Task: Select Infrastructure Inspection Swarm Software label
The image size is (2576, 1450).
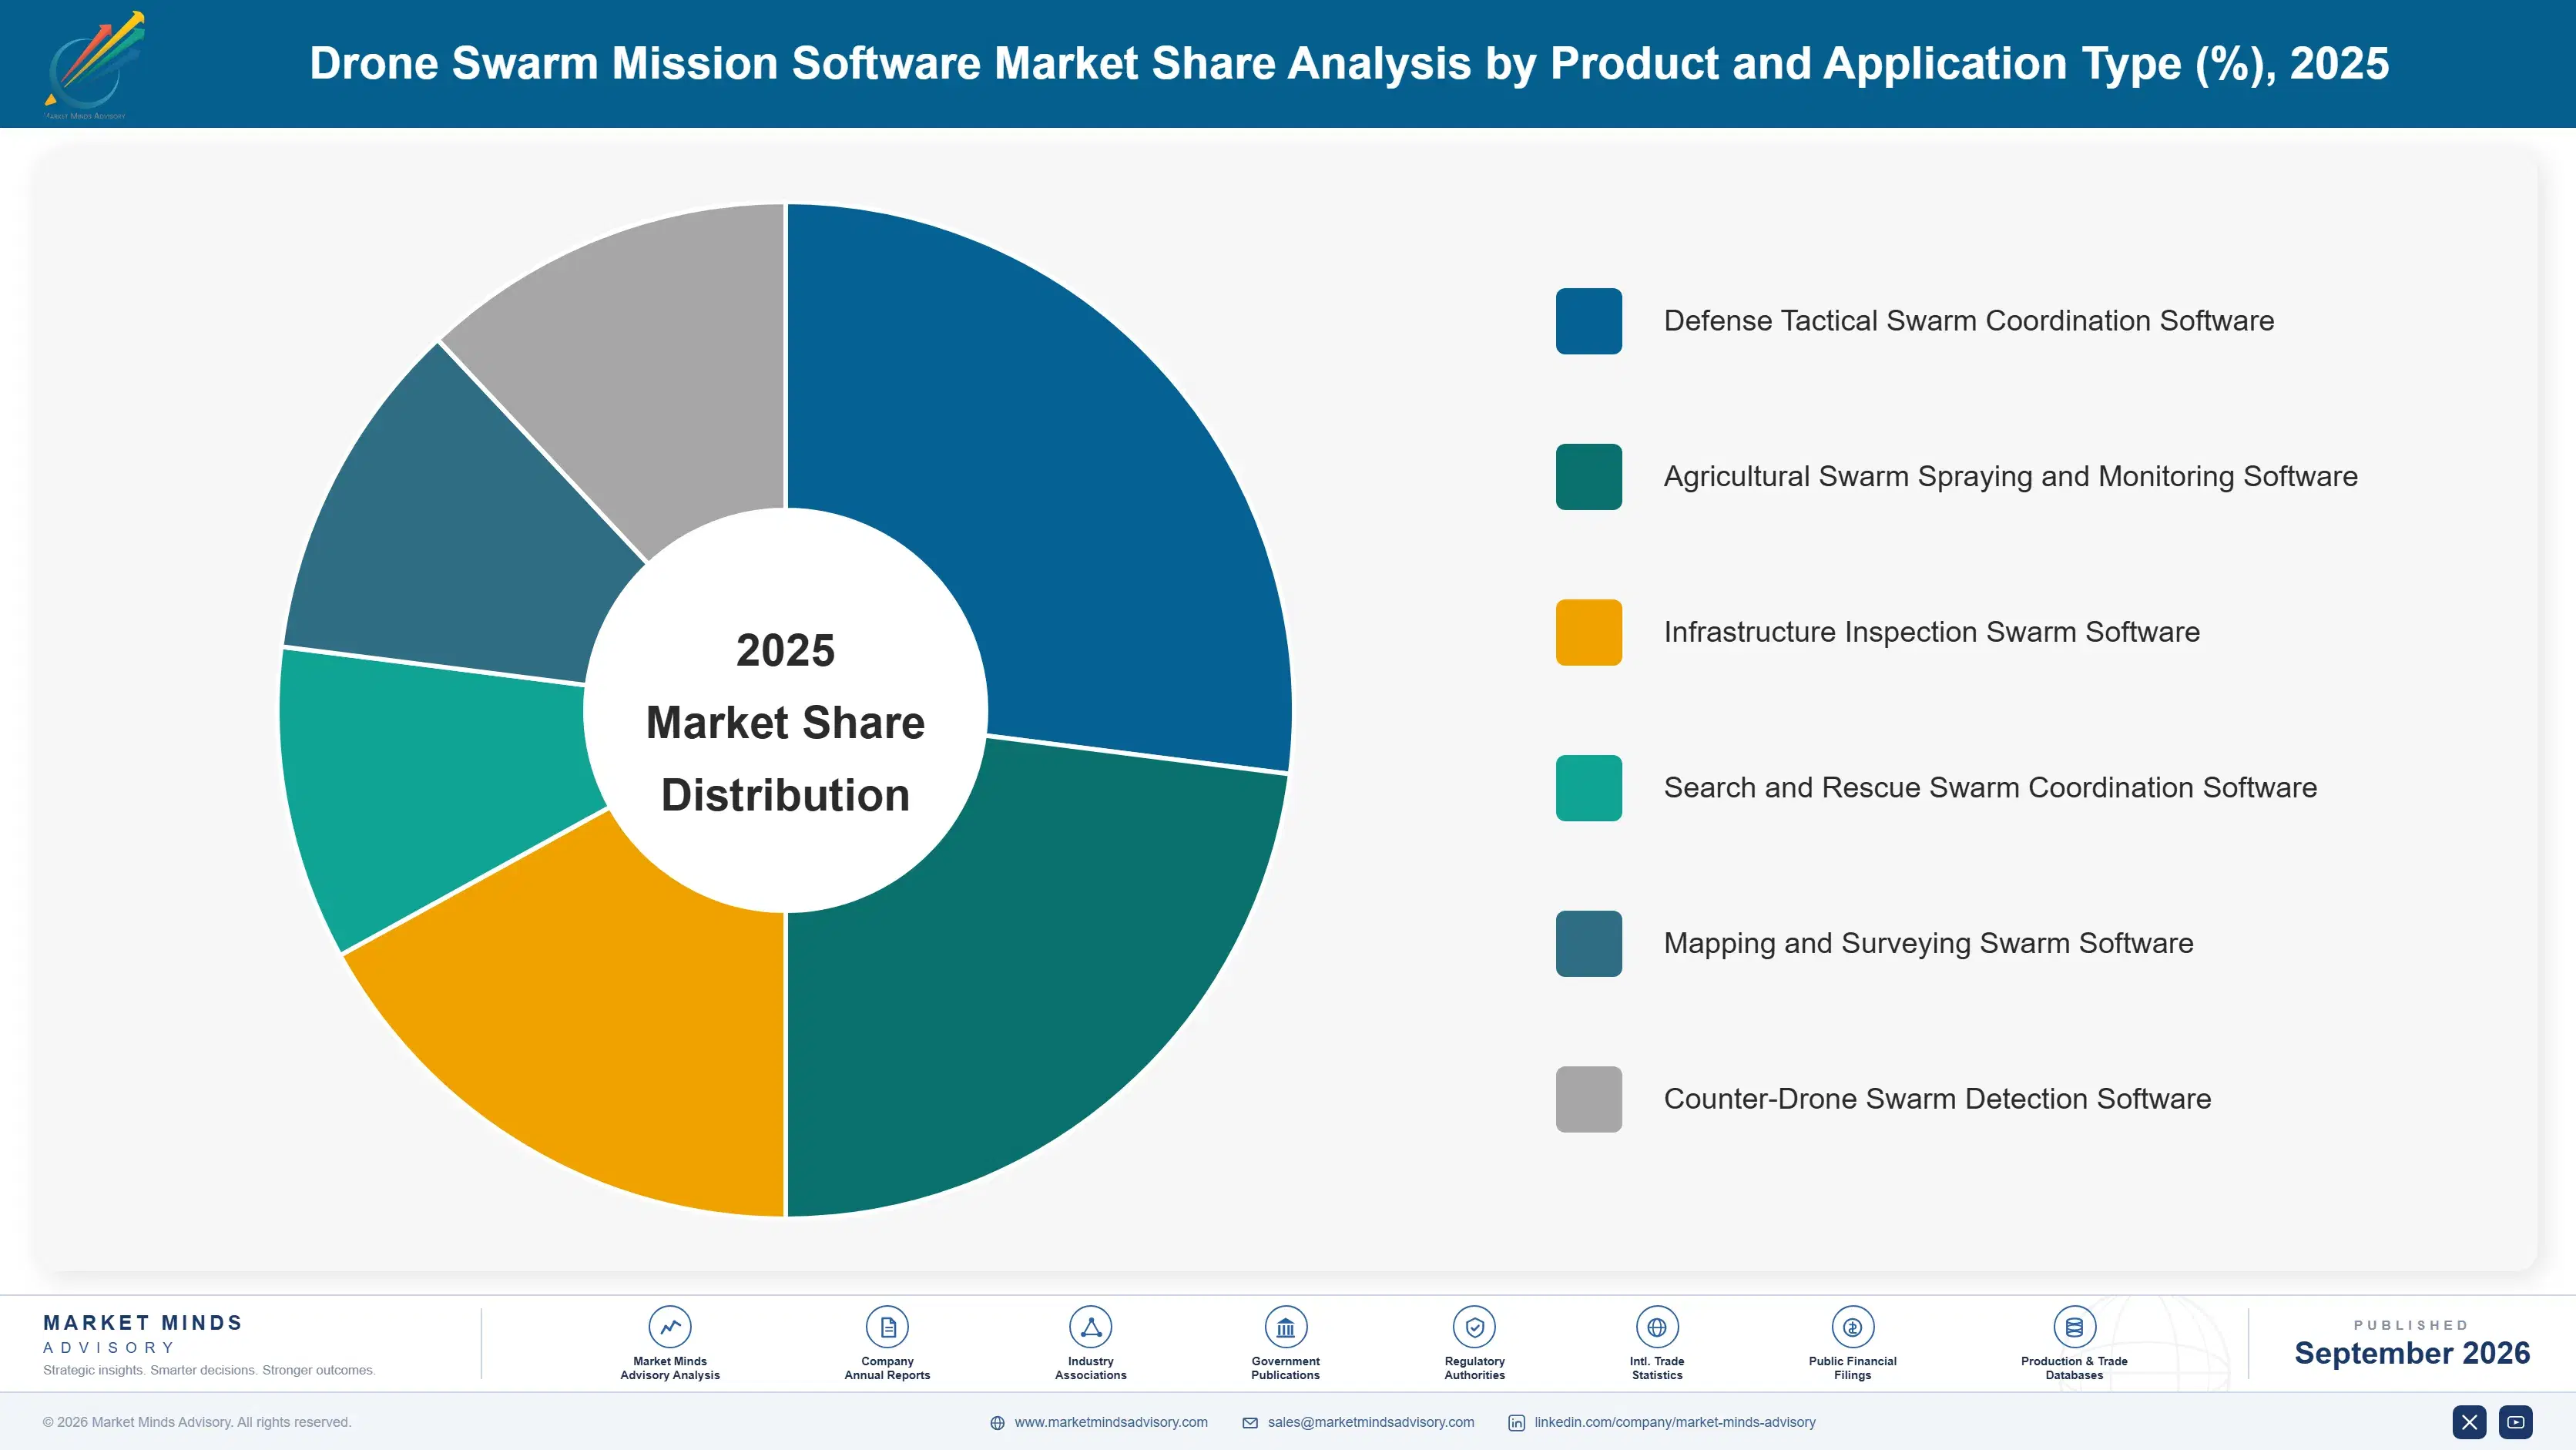Action: pyautogui.click(x=1931, y=632)
